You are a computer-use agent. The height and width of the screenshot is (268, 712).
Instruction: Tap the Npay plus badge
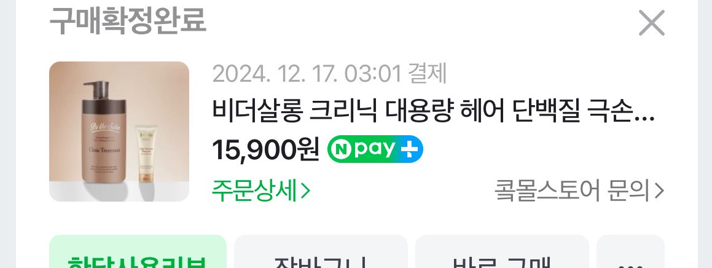tap(375, 149)
